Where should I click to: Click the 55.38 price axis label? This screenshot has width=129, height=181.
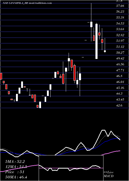(120, 18)
